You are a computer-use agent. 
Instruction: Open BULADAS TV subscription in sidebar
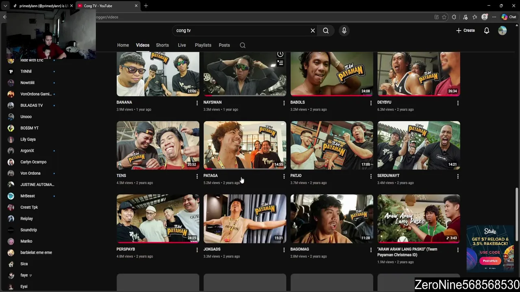pyautogui.click(x=32, y=105)
